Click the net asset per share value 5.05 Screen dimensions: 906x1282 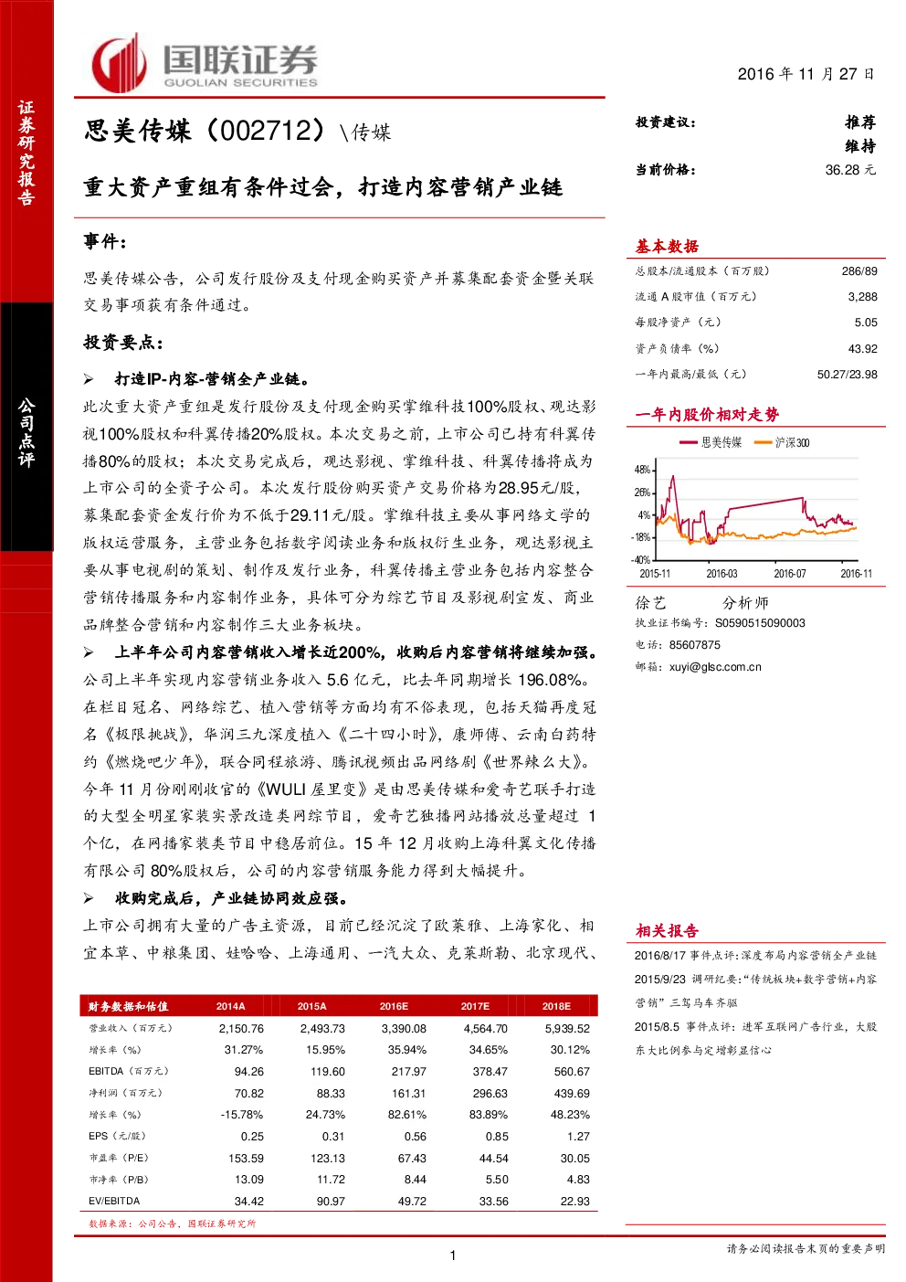tap(866, 323)
